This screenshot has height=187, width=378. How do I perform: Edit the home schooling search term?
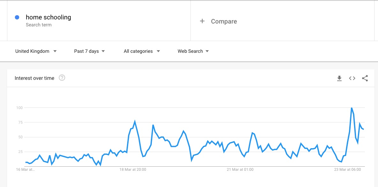pyautogui.click(x=48, y=17)
